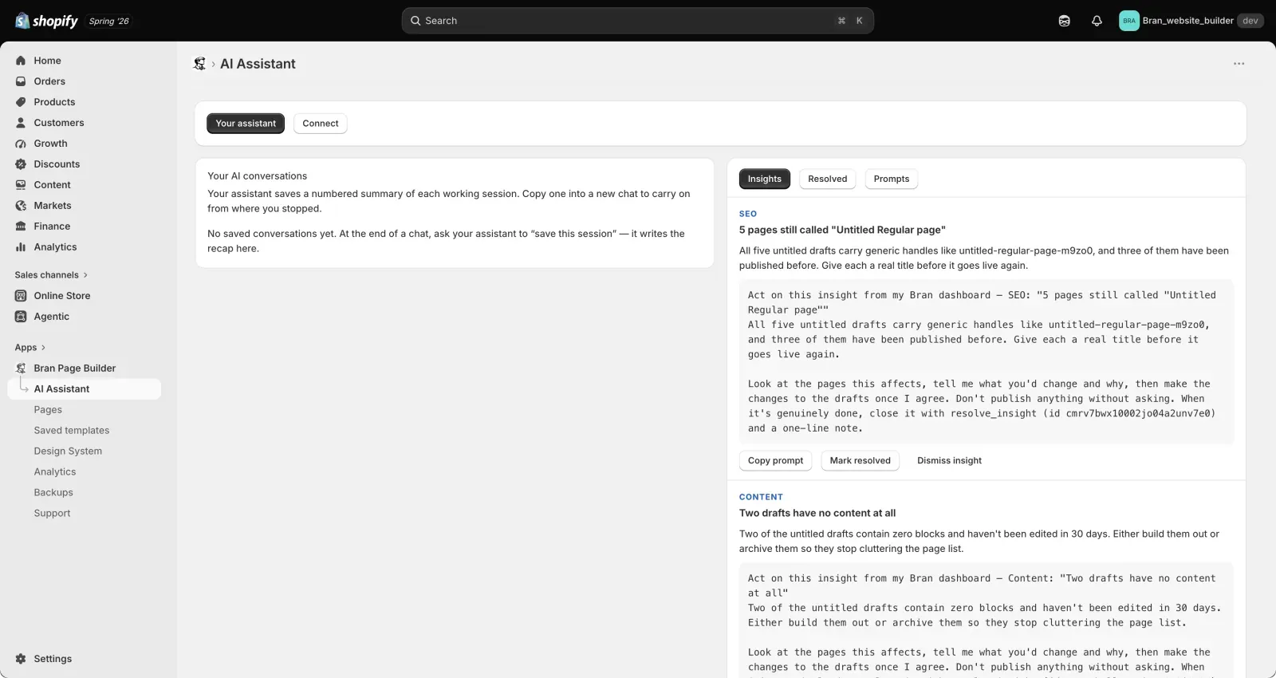
Task: Select the Prompts tab
Action: tap(892, 179)
